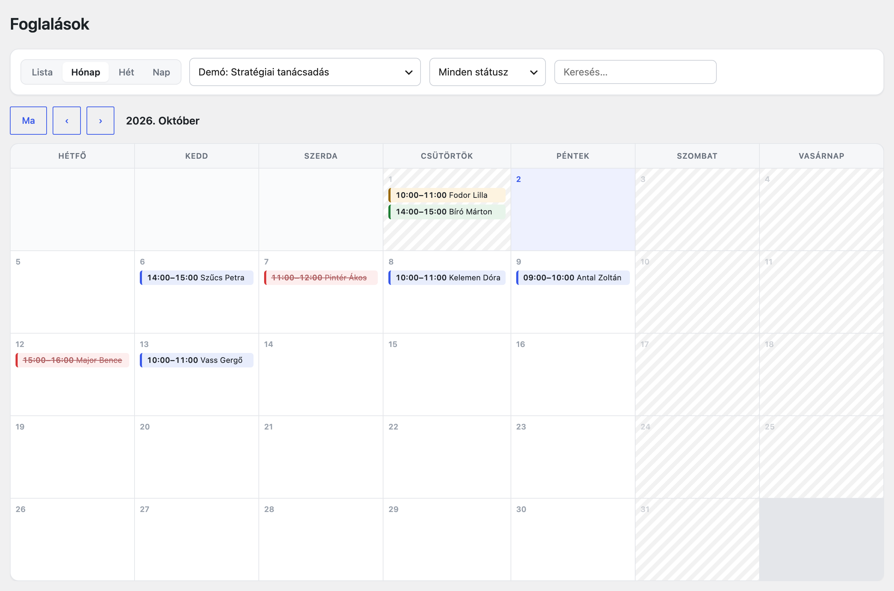Go to previous month with left chevron
This screenshot has width=894, height=591.
pos(66,121)
